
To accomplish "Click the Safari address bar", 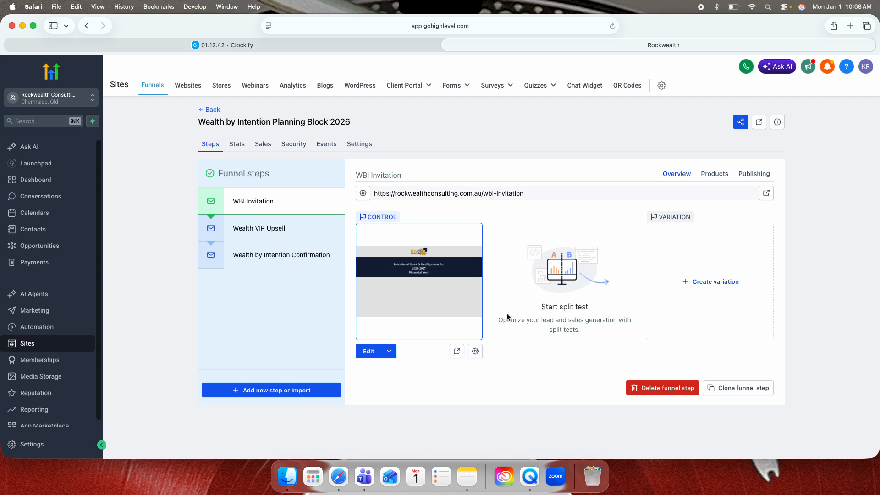I will [x=440, y=26].
